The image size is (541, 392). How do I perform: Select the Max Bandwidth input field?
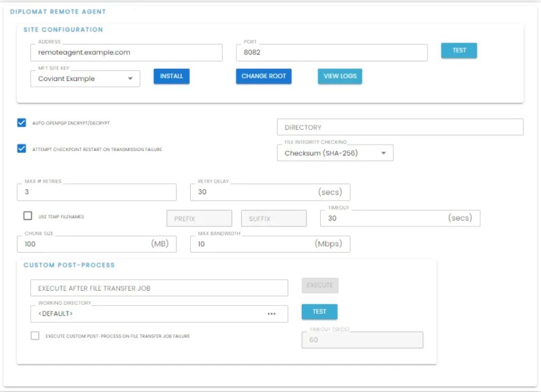pos(254,244)
